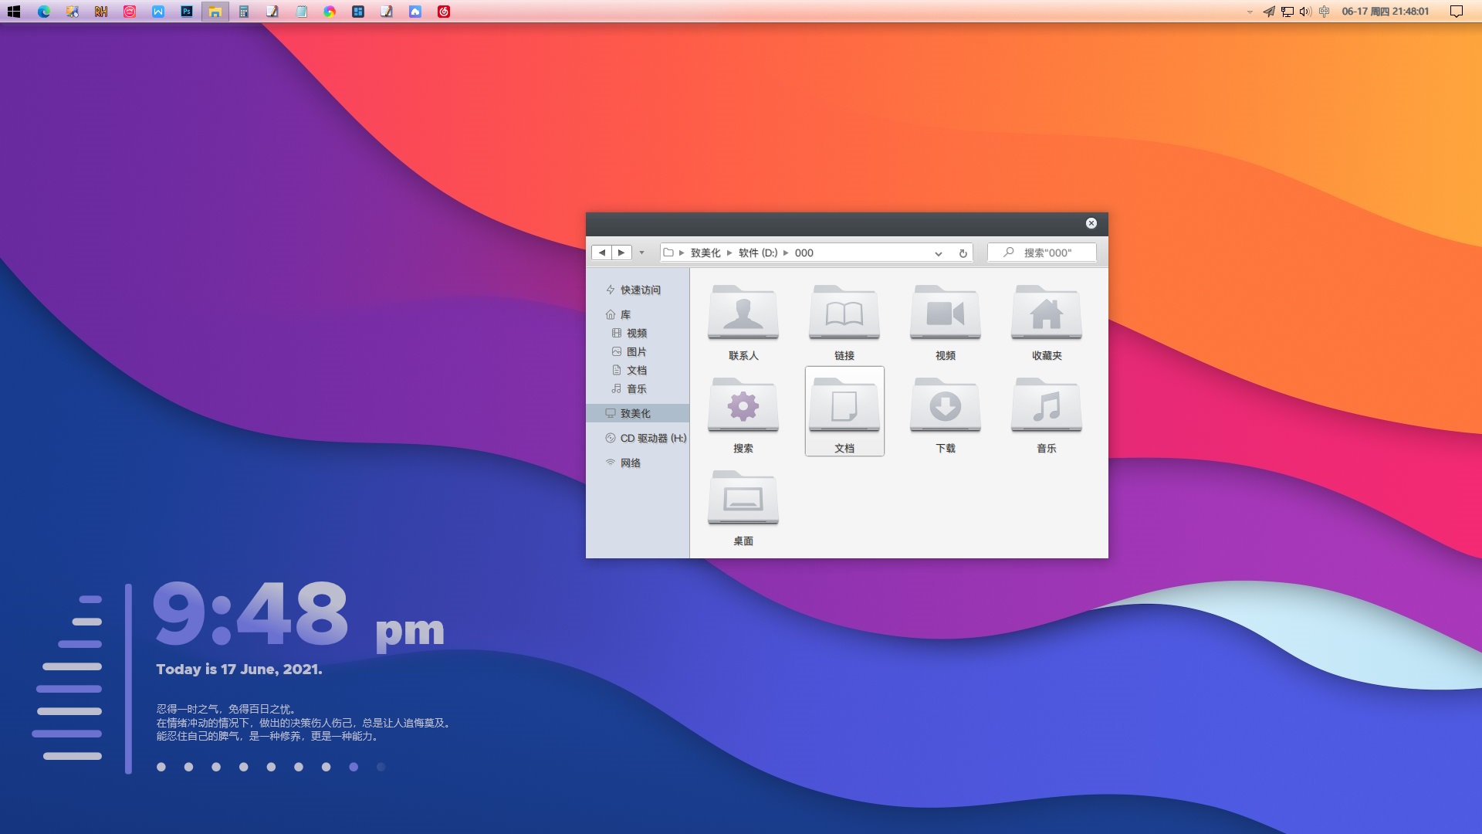Open the blue W app on taskbar
This screenshot has width=1482, height=834.
(x=158, y=12)
